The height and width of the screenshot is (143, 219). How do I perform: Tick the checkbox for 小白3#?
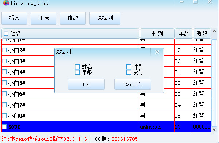4,61
